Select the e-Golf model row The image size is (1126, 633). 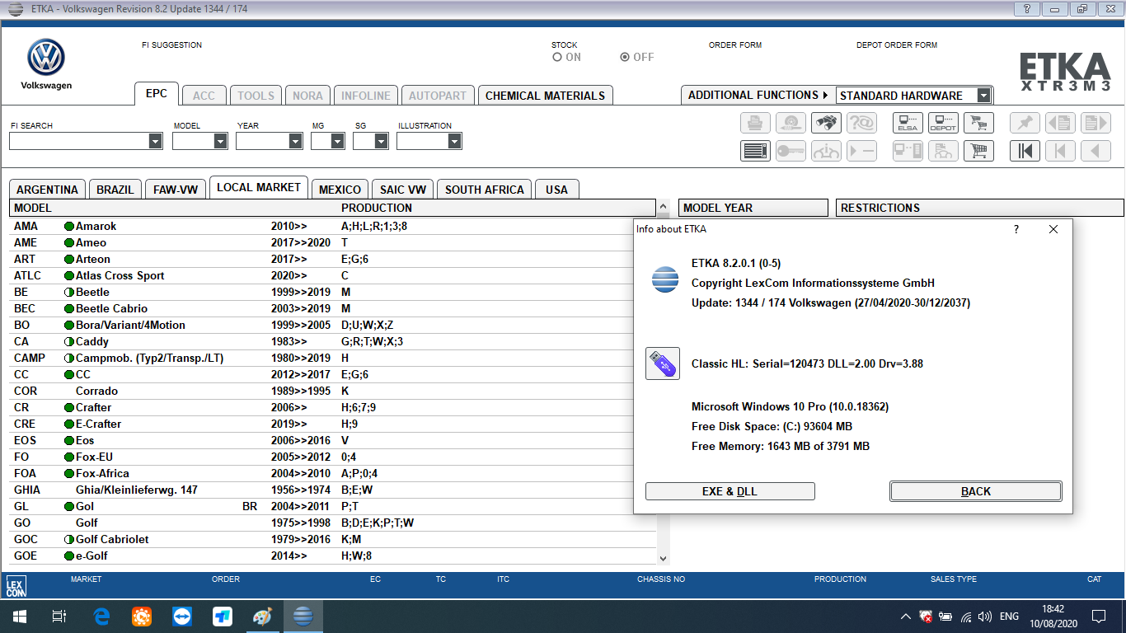point(333,556)
